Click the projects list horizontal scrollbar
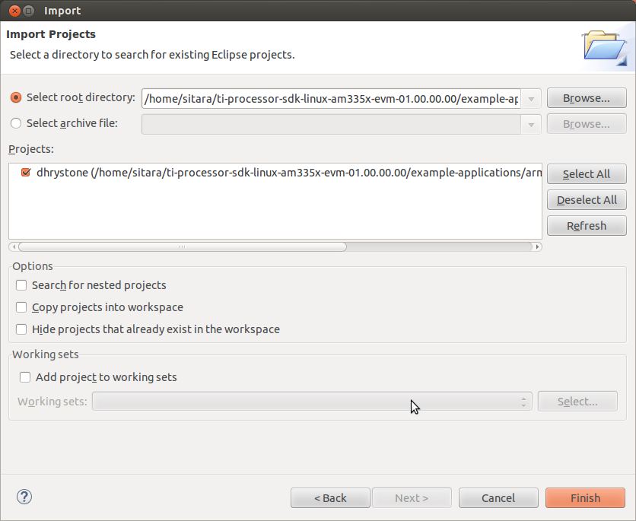This screenshot has height=521, width=636. point(183,246)
